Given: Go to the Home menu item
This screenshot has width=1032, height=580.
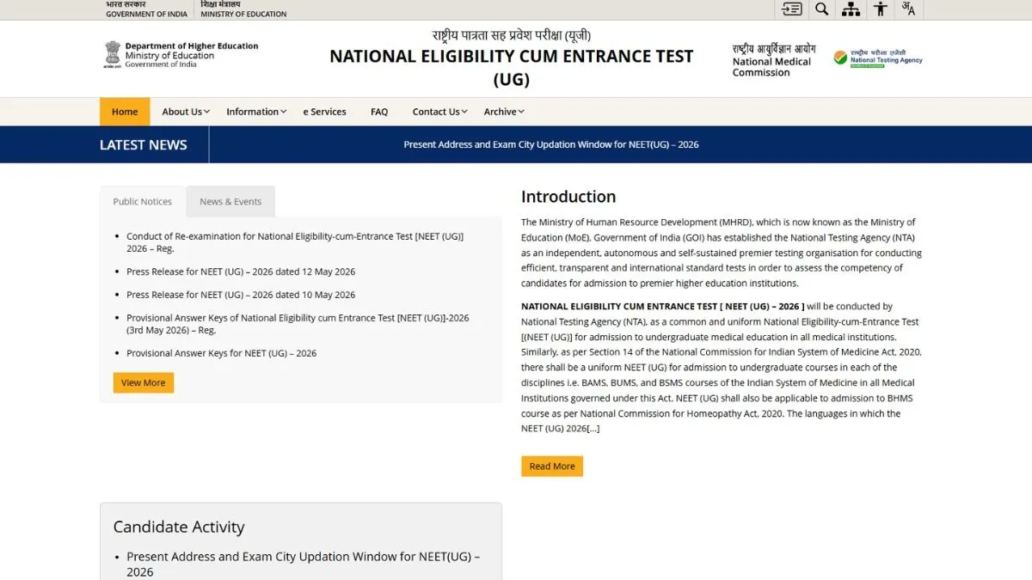Looking at the screenshot, I should [125, 112].
